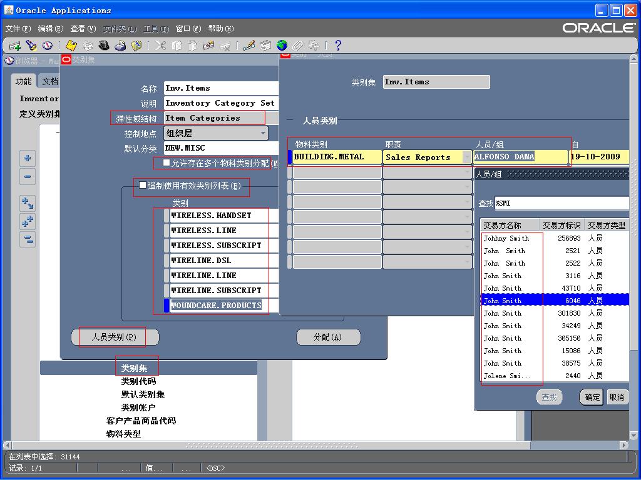
Task: Click the Zoom toolbar icon
Action: coord(265,45)
